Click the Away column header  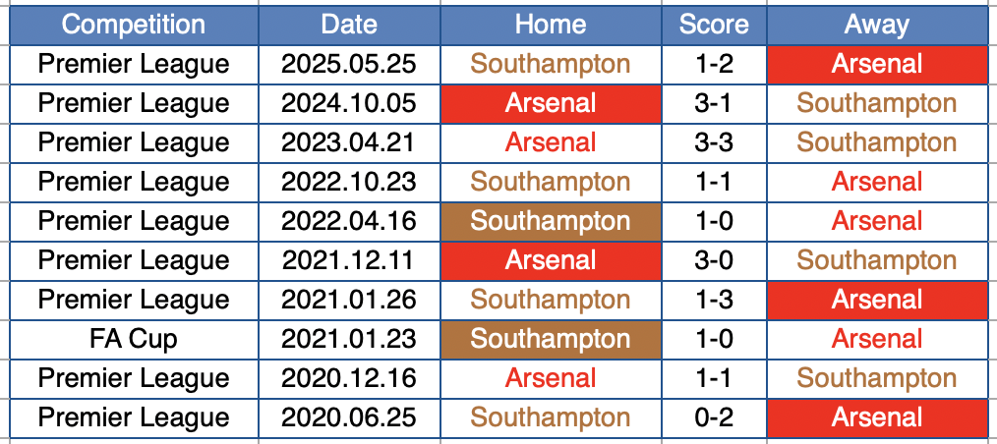point(876,25)
